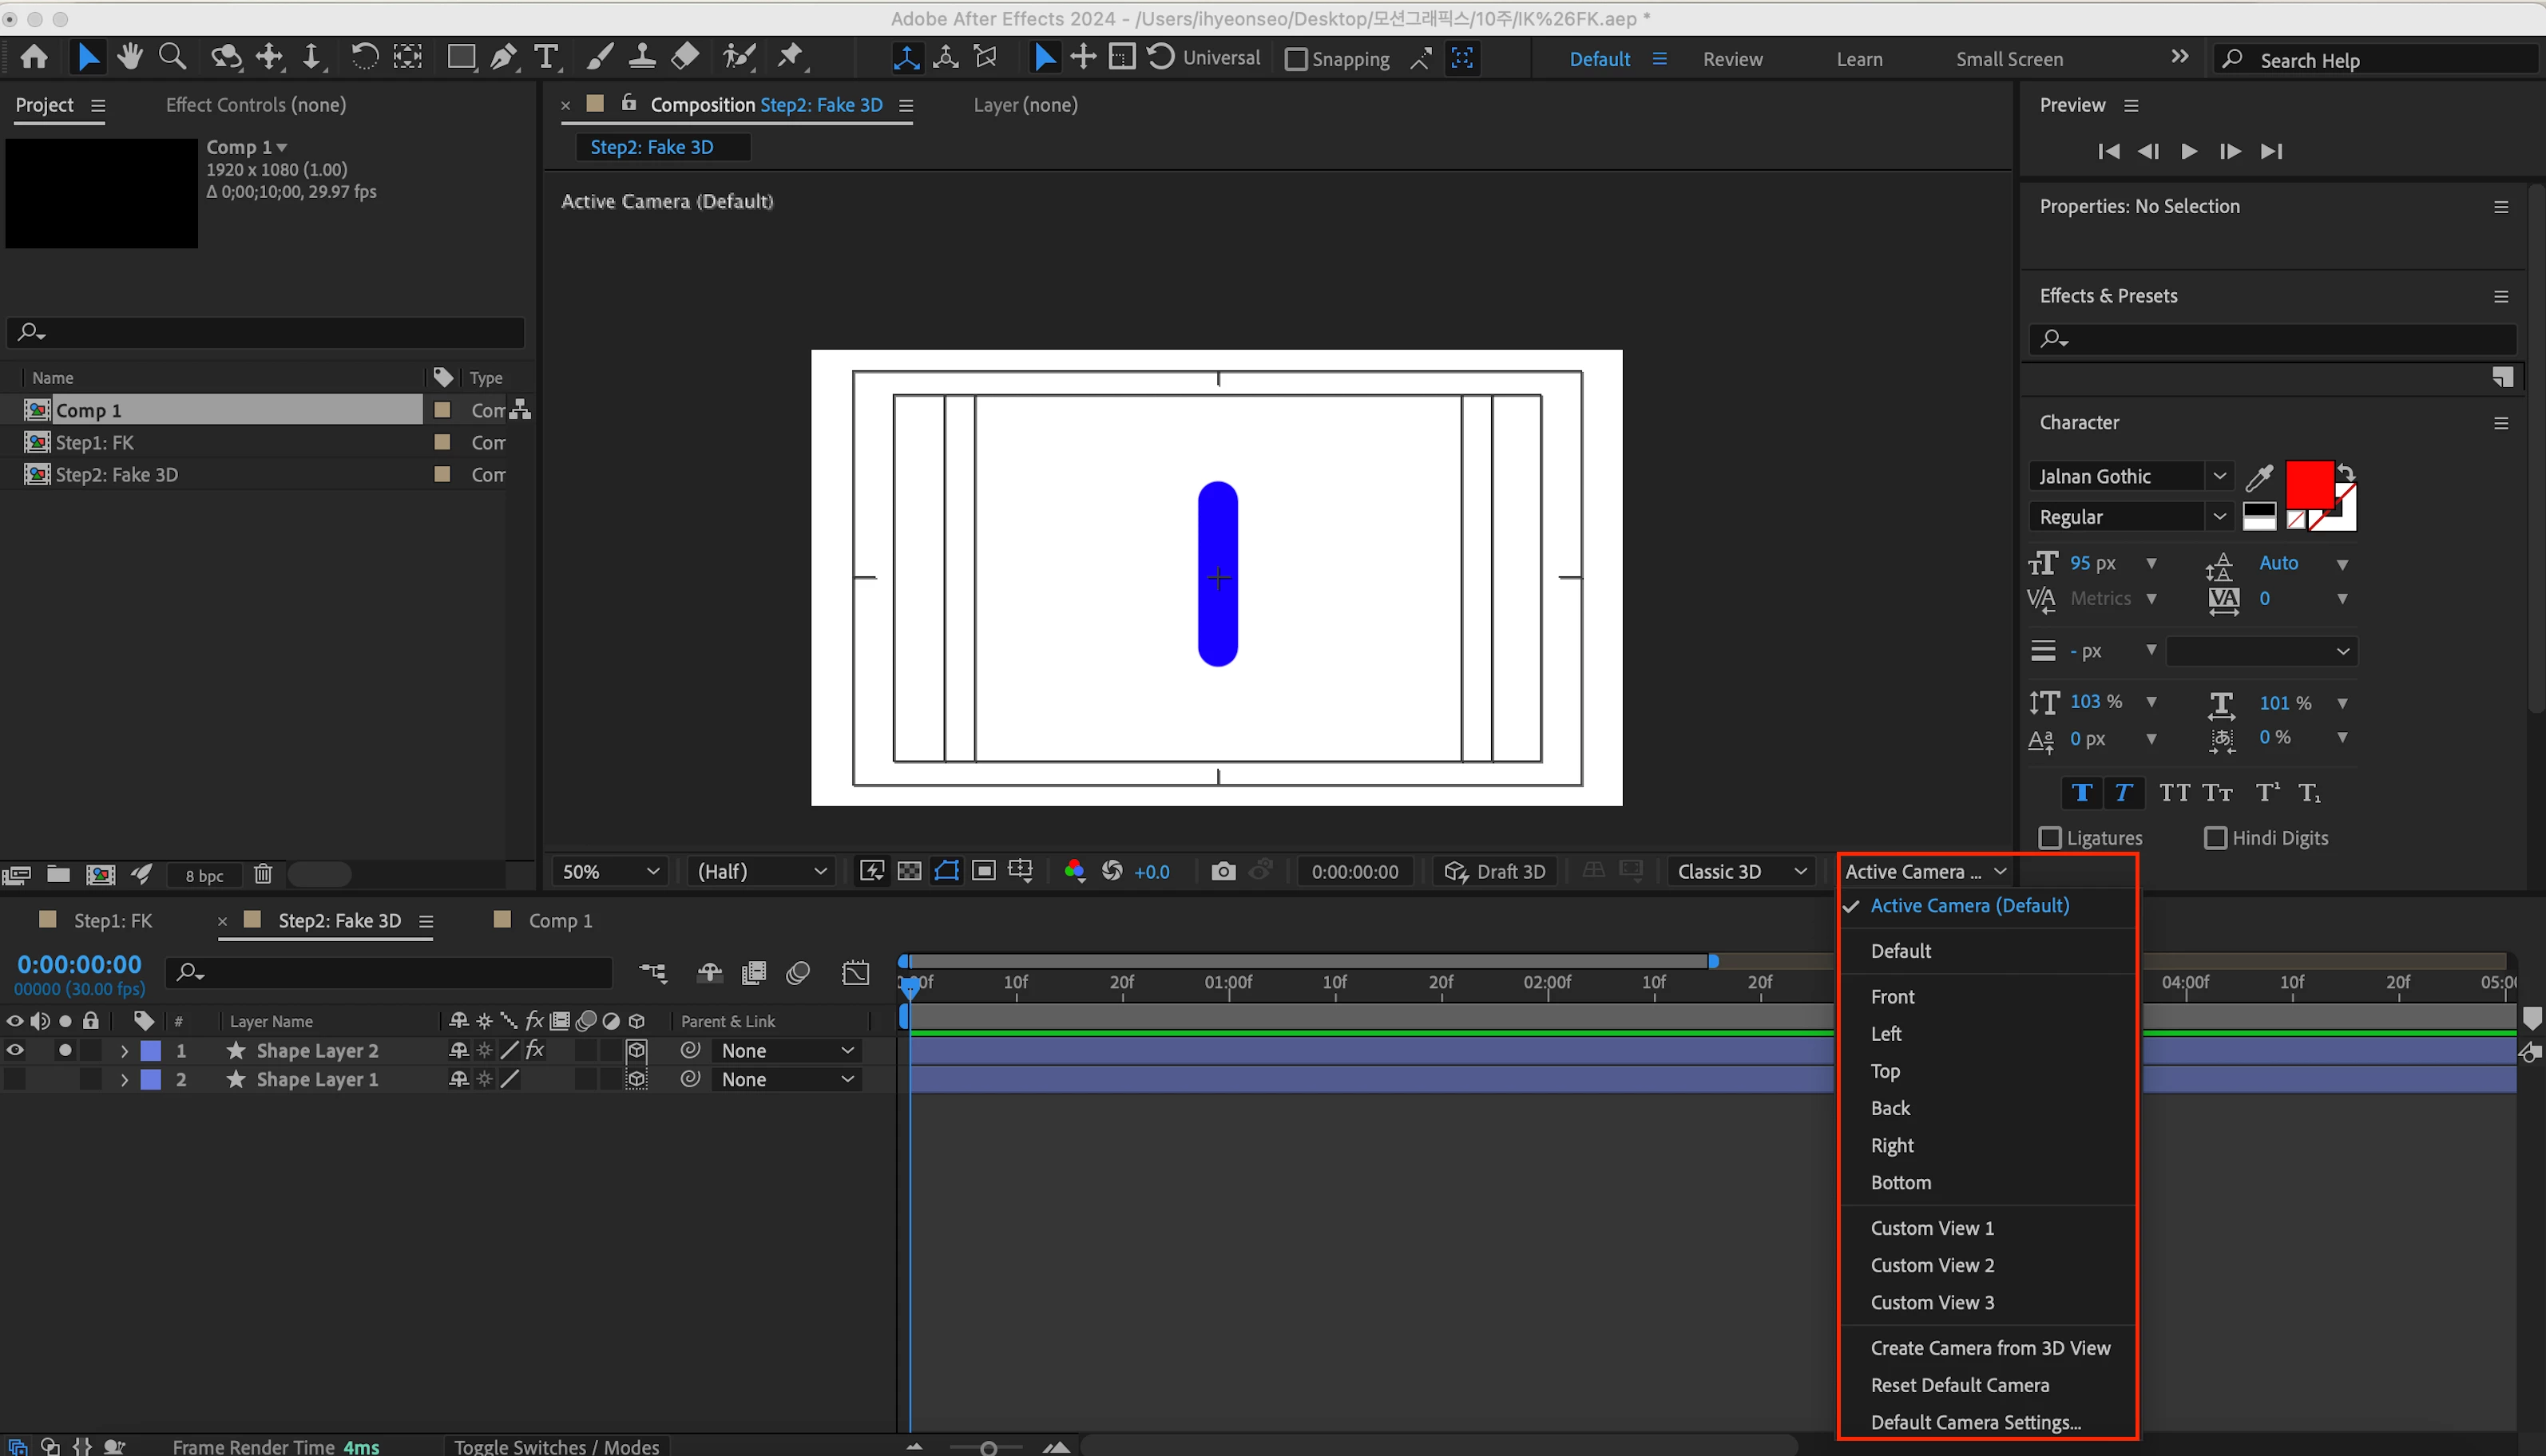The width and height of the screenshot is (2546, 1456).
Task: Click Play in the Preview panel
Action: pos(2189,151)
